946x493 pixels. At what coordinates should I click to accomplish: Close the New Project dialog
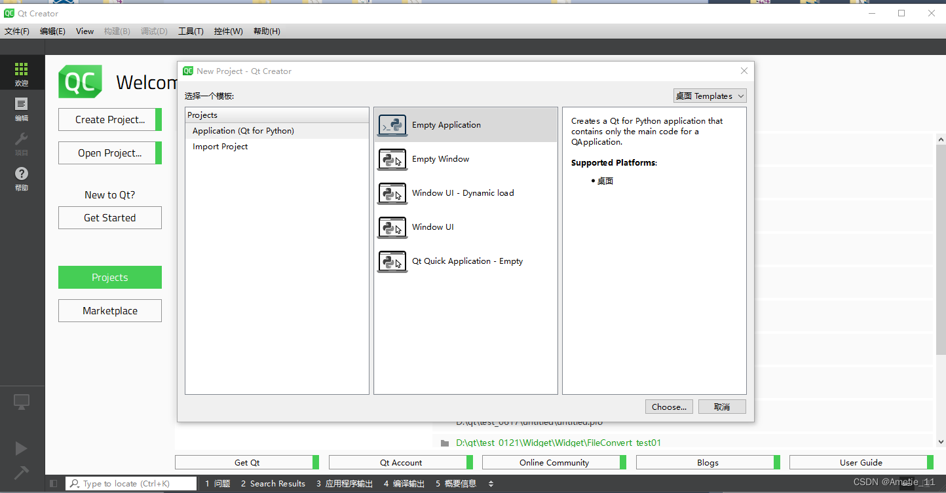click(x=744, y=71)
